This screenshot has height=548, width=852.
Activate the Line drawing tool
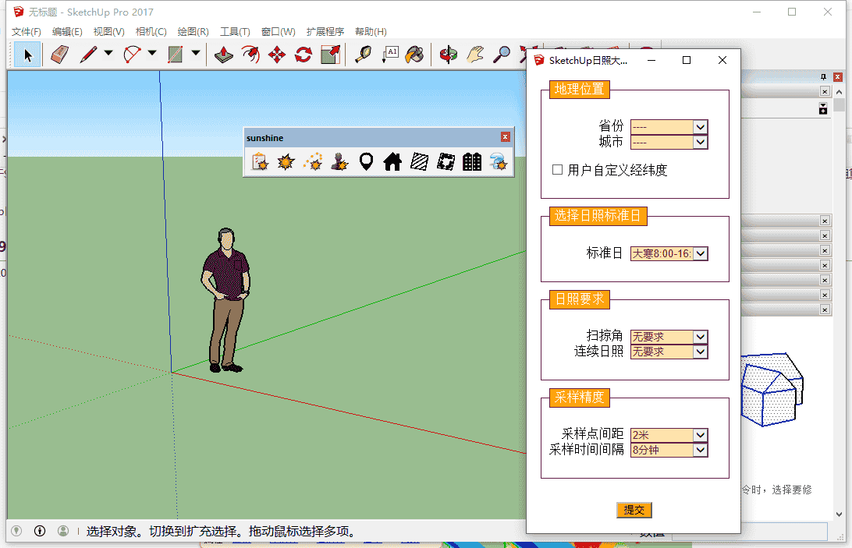pos(88,55)
